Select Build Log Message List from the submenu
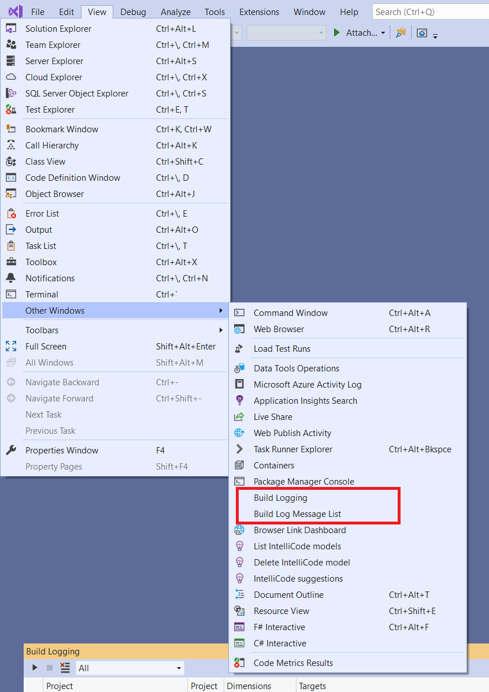Viewport: 489px width, 692px height. pyautogui.click(x=301, y=514)
